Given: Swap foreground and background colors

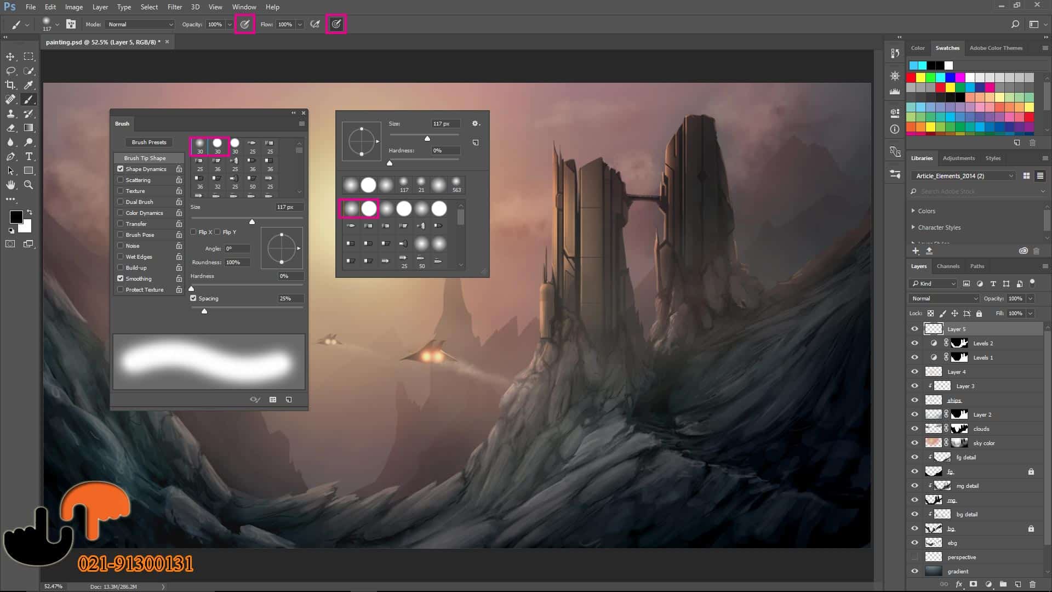Looking at the screenshot, I should click(30, 212).
